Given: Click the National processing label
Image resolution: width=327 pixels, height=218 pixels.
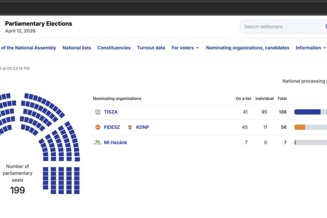Looking at the screenshot, I should tap(304, 81).
